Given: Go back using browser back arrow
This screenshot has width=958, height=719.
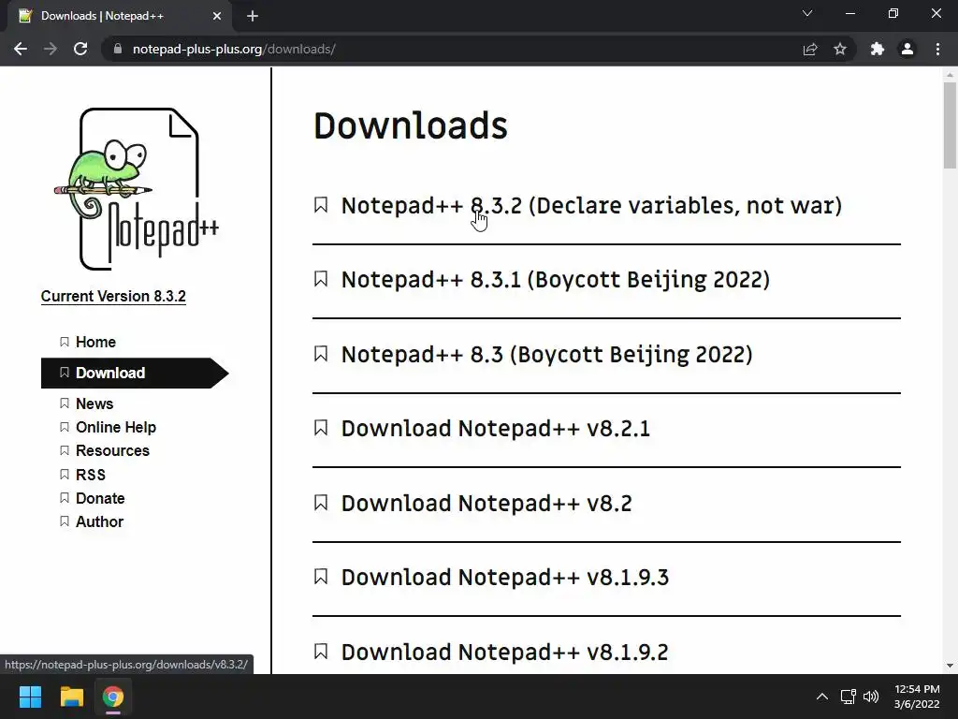Looking at the screenshot, I should click(x=21, y=49).
